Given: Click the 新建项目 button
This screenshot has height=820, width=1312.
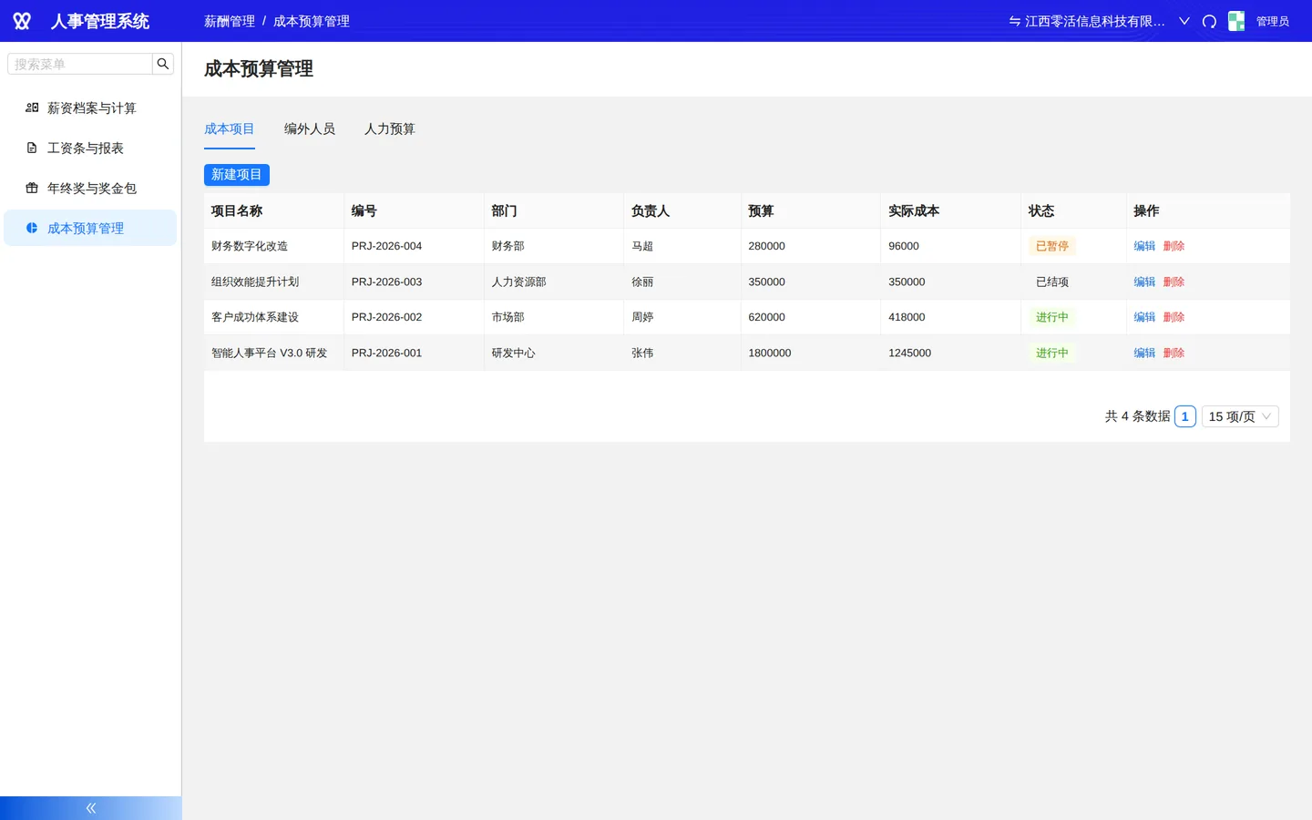Looking at the screenshot, I should tap(237, 174).
